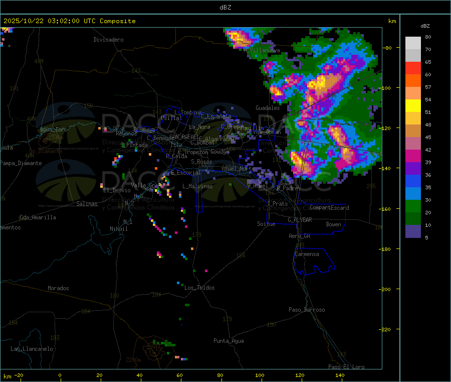This screenshot has width=451, height=382.
Task: Click the Punta_Agua place name
Action: (x=229, y=341)
